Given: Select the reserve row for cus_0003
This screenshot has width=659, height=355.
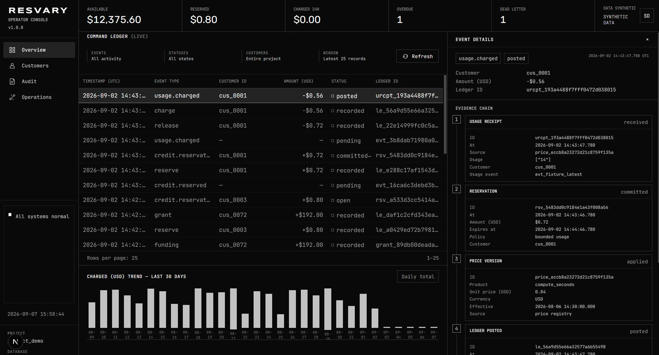Looking at the screenshot, I should pos(261,230).
